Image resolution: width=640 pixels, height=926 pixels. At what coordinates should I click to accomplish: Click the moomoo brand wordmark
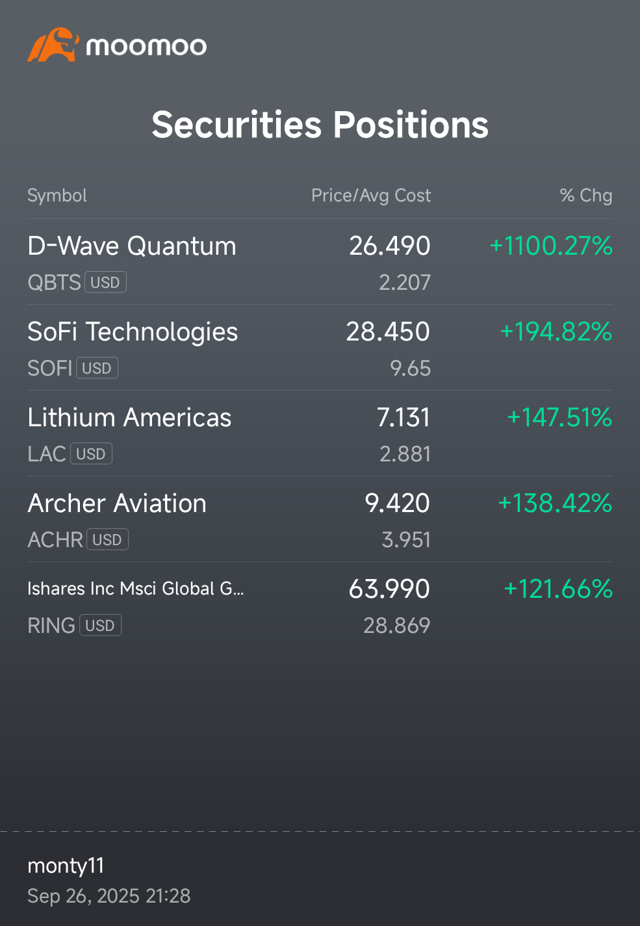pyautogui.click(x=146, y=46)
